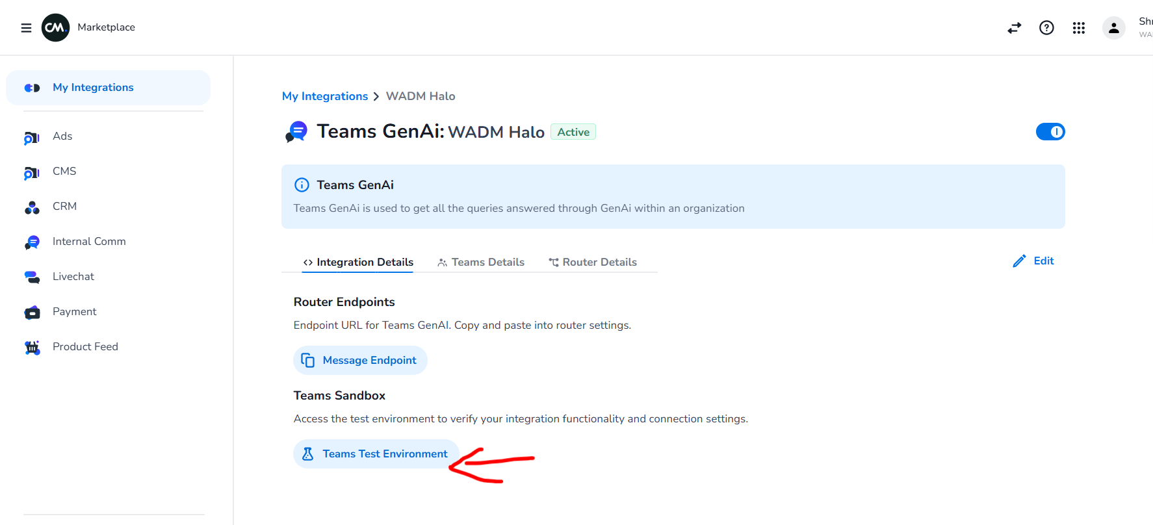Click the copy icon on Message Endpoint
Screen dimensions: 1153x525
(x=308, y=361)
